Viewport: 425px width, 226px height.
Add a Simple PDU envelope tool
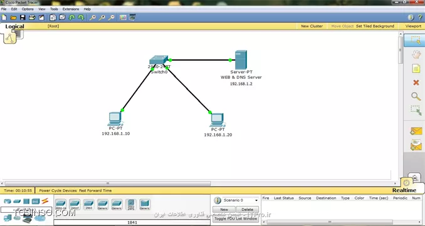tap(416, 131)
